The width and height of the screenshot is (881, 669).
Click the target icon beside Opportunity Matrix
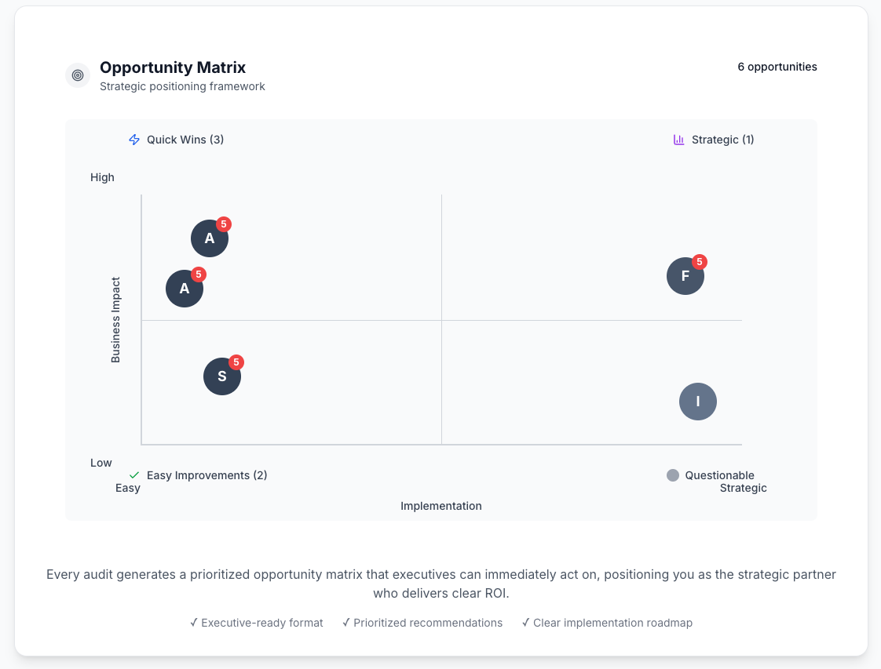coord(78,75)
